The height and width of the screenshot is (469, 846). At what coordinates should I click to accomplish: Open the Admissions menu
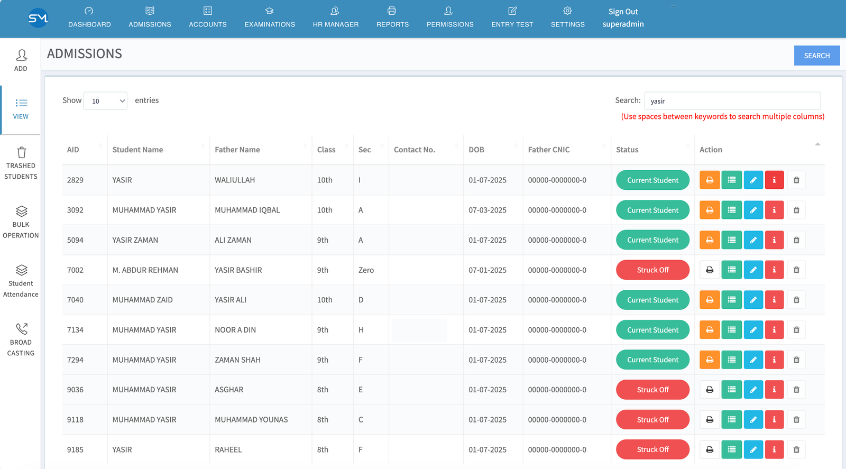coord(150,17)
